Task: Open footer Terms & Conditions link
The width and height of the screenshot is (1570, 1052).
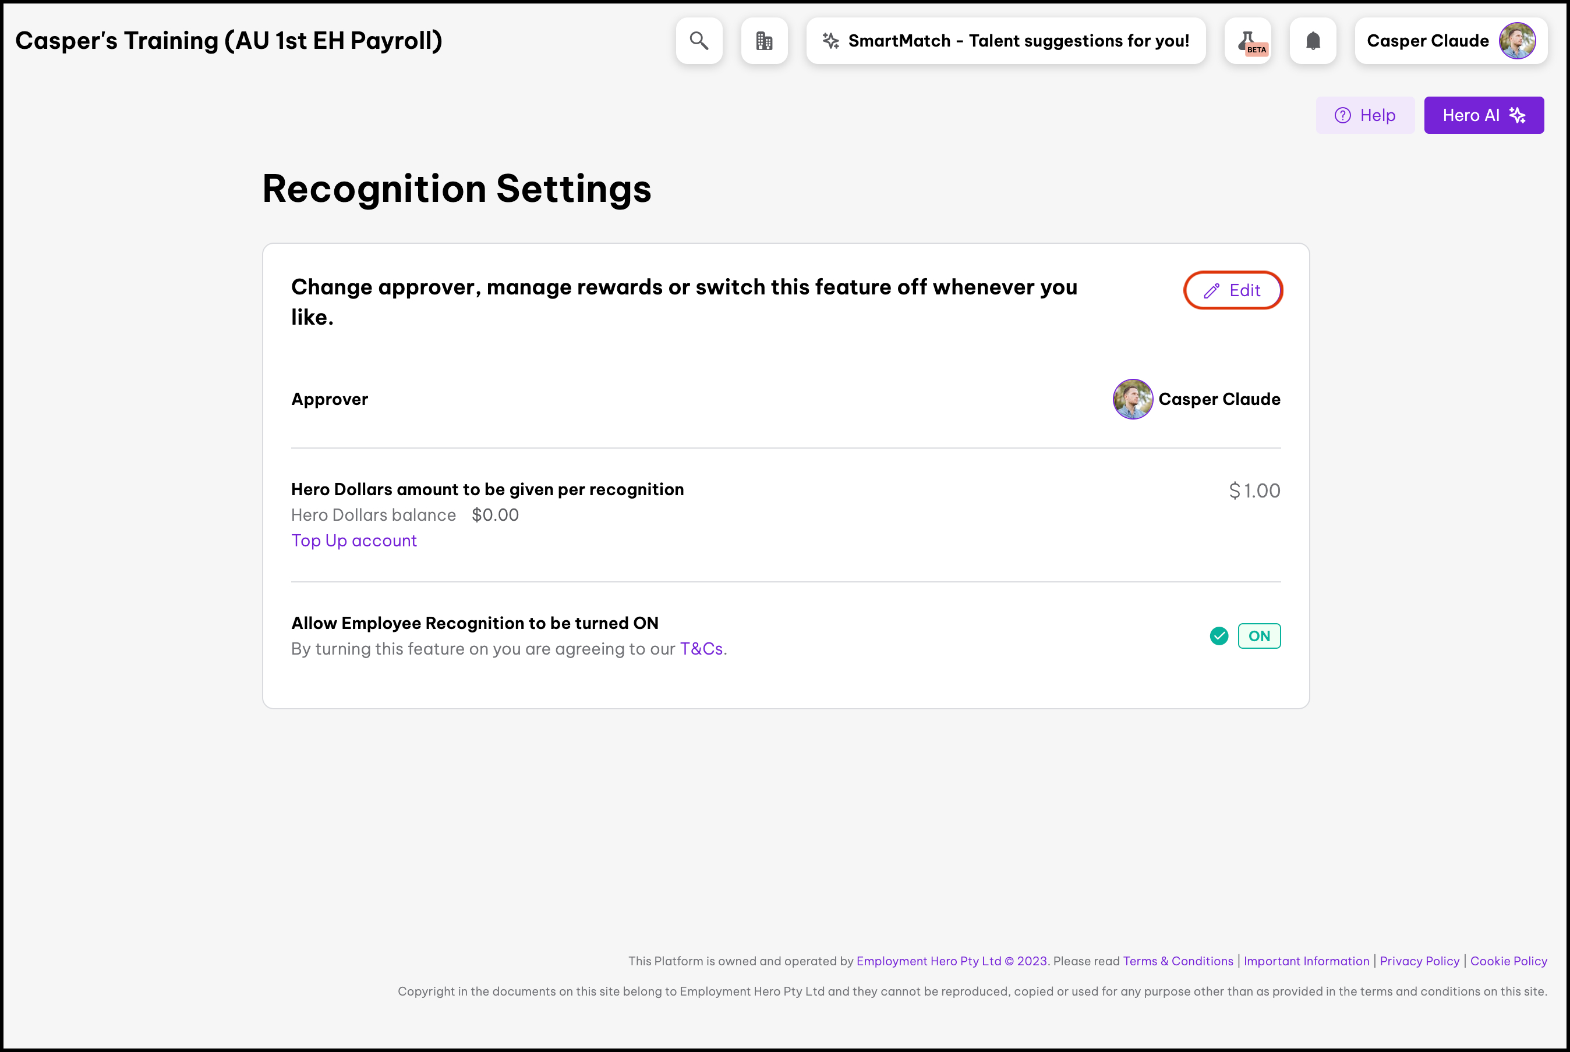Action: point(1178,961)
